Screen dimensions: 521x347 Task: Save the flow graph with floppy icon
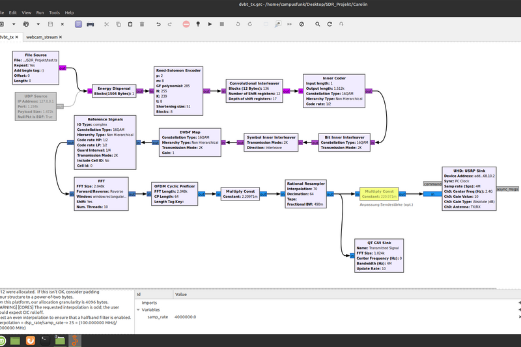coord(51,24)
